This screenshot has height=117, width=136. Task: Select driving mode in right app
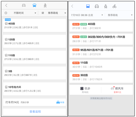(97, 6)
